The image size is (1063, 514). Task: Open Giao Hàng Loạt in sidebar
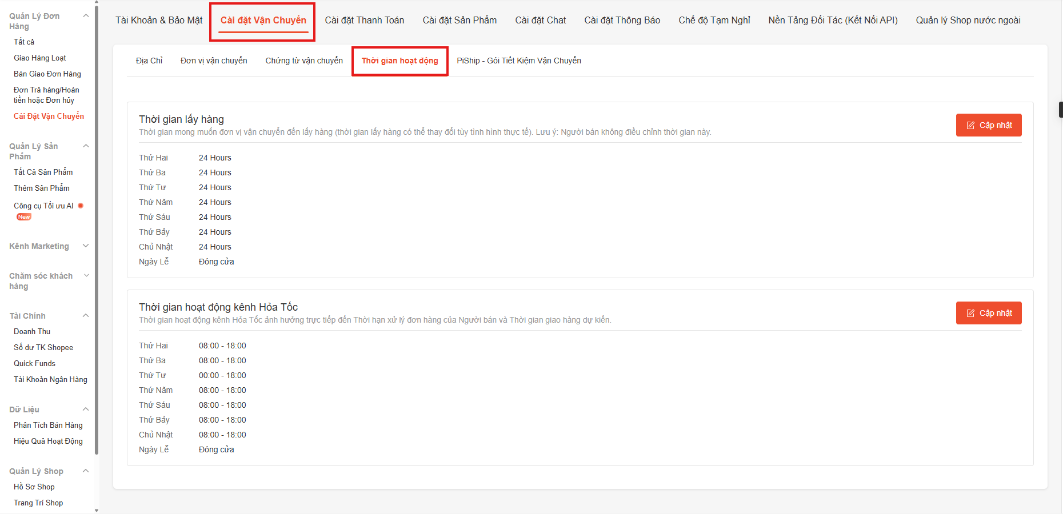click(x=40, y=58)
